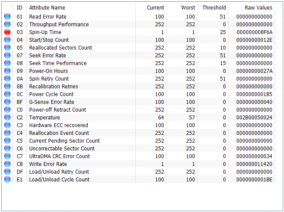284x212 pixels.
Task: Select the UltraDMA CRC Error Count name
Action: click(60, 156)
